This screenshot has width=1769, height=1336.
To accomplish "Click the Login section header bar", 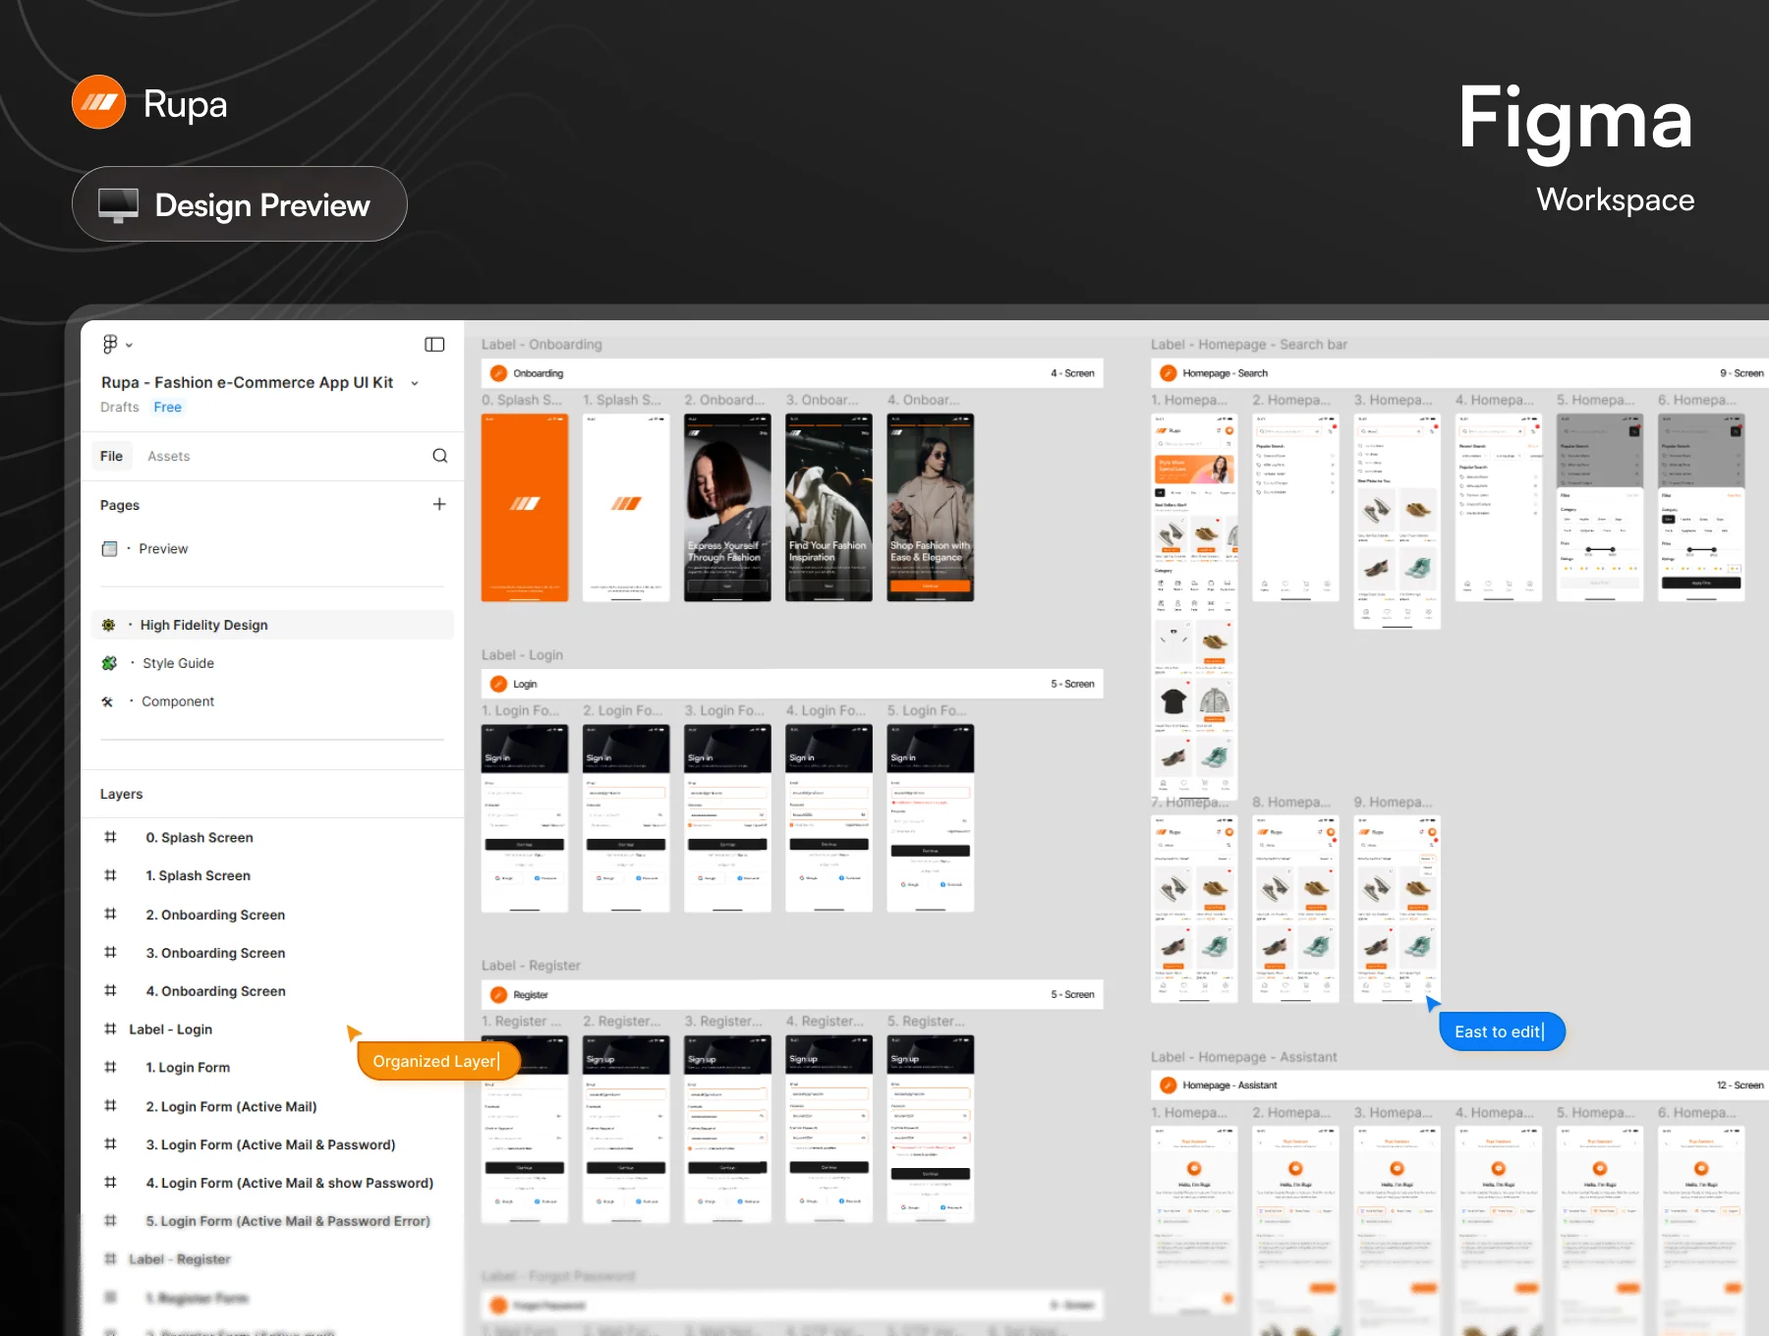I will 792,684.
